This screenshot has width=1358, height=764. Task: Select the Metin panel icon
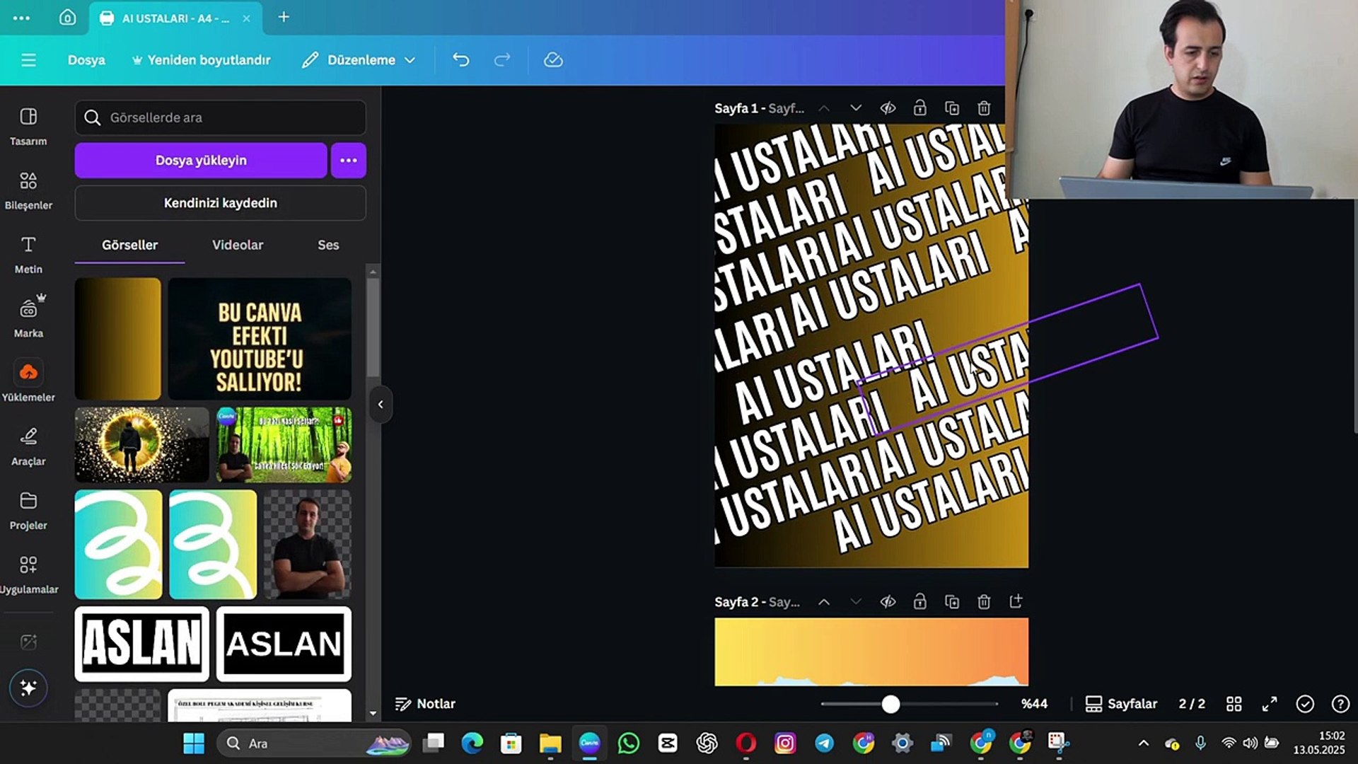click(x=28, y=251)
